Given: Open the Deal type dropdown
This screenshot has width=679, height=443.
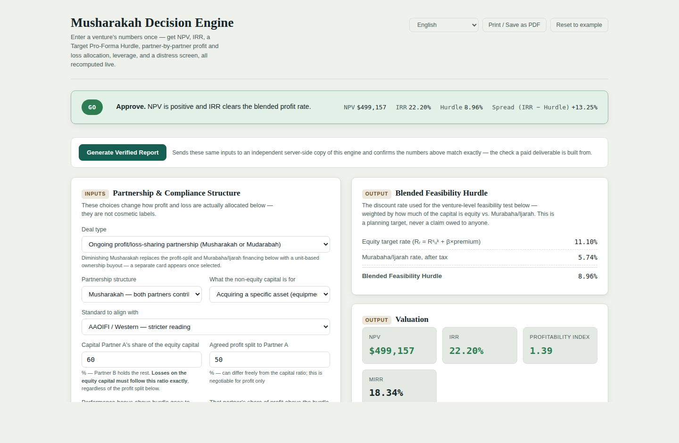Looking at the screenshot, I should coord(206,245).
